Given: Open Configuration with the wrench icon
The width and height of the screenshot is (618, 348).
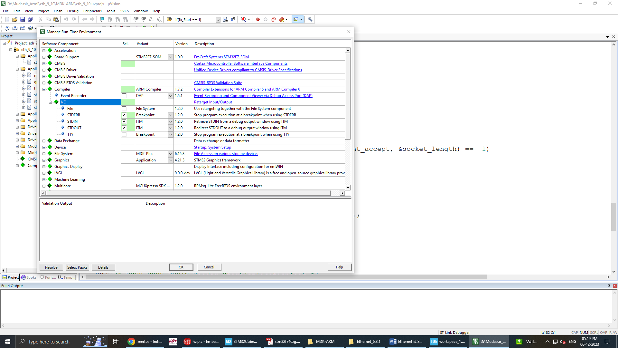Looking at the screenshot, I should (x=310, y=19).
